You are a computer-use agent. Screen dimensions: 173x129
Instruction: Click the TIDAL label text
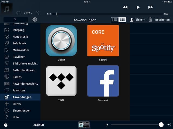click(x=61, y=100)
